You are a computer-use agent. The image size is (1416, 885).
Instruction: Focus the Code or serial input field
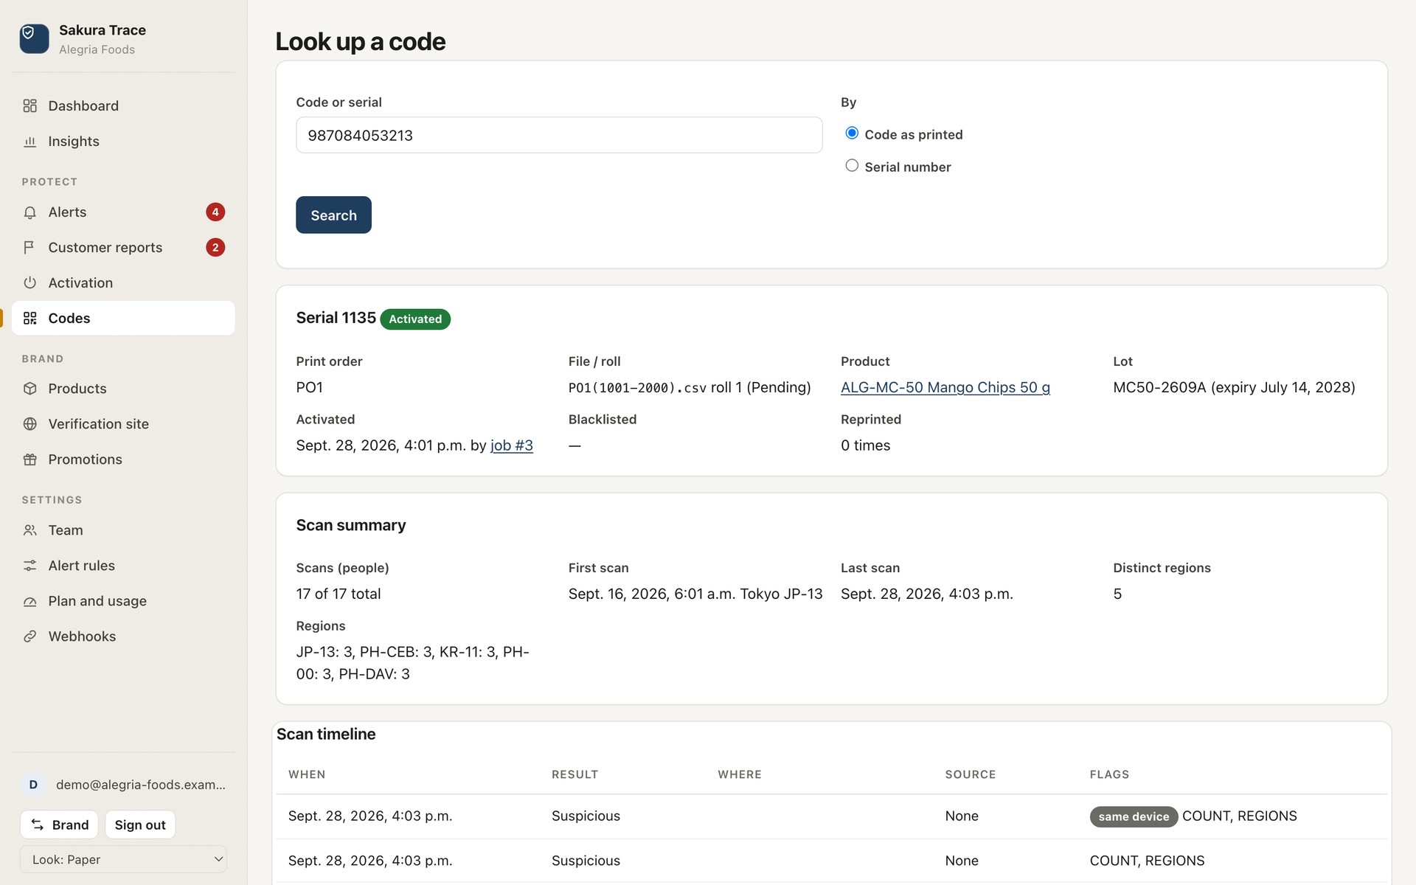pos(559,135)
